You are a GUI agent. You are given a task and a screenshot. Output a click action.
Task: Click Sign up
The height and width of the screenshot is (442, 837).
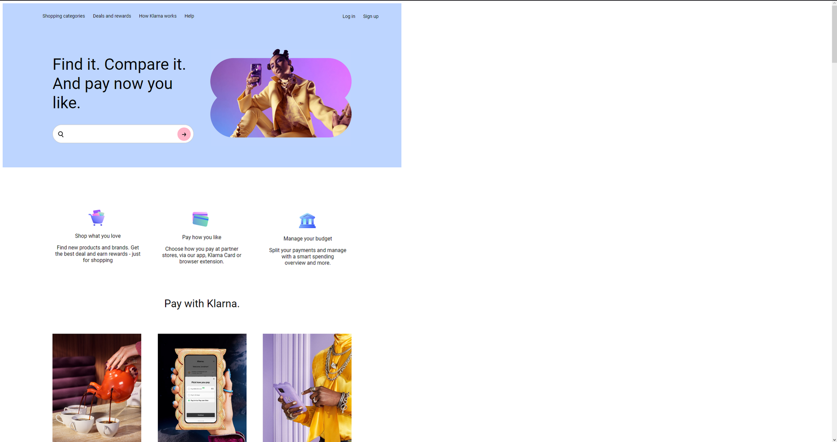coord(371,17)
